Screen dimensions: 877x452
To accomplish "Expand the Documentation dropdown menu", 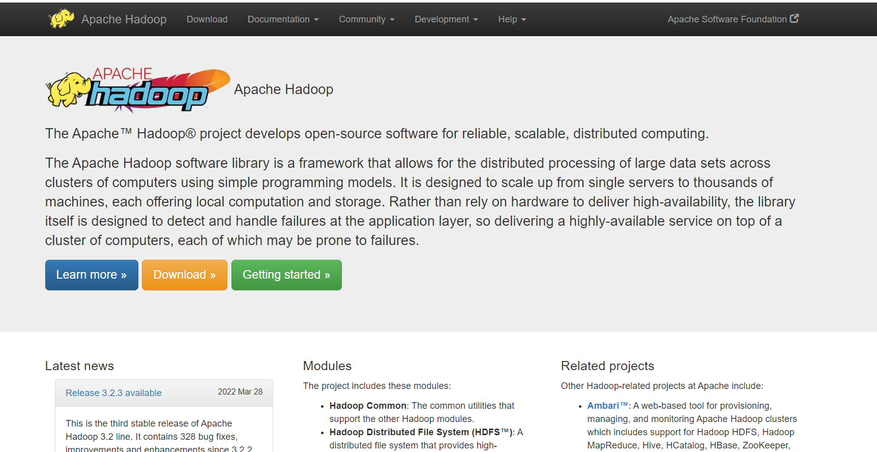I will (283, 19).
